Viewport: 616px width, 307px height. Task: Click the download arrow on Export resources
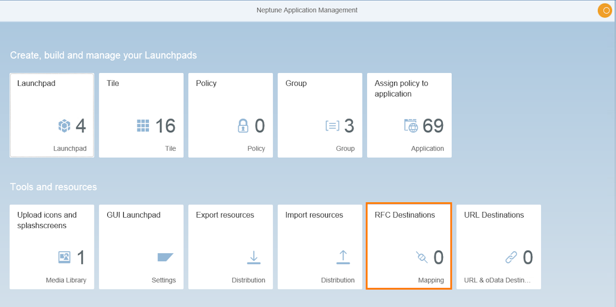click(254, 257)
